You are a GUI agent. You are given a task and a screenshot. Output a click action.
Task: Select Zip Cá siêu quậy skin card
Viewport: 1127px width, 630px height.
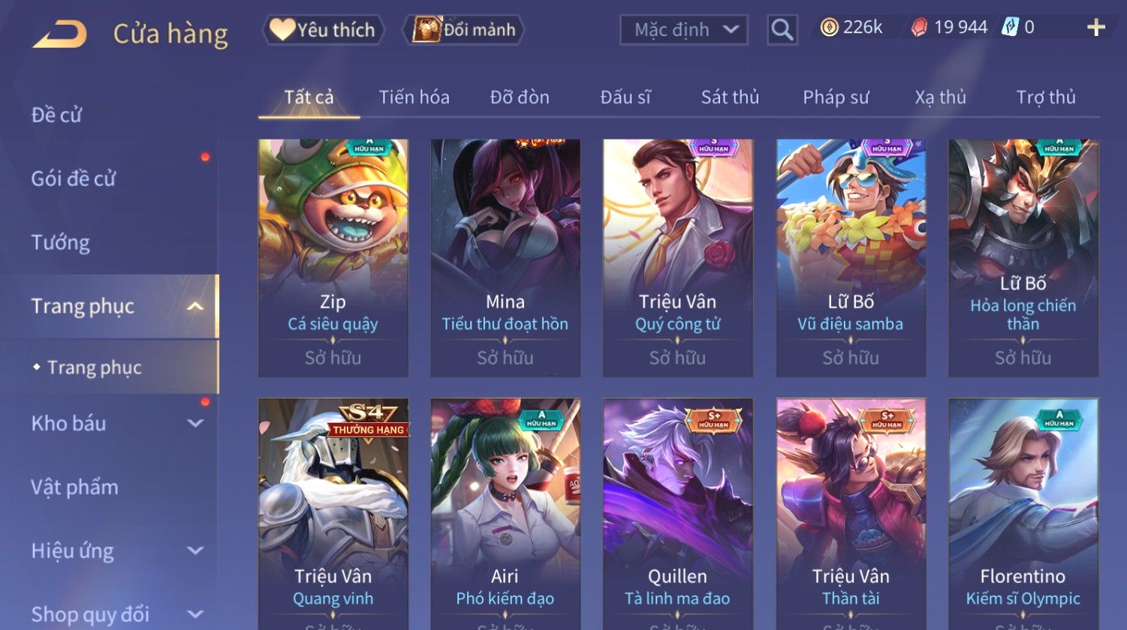(333, 258)
